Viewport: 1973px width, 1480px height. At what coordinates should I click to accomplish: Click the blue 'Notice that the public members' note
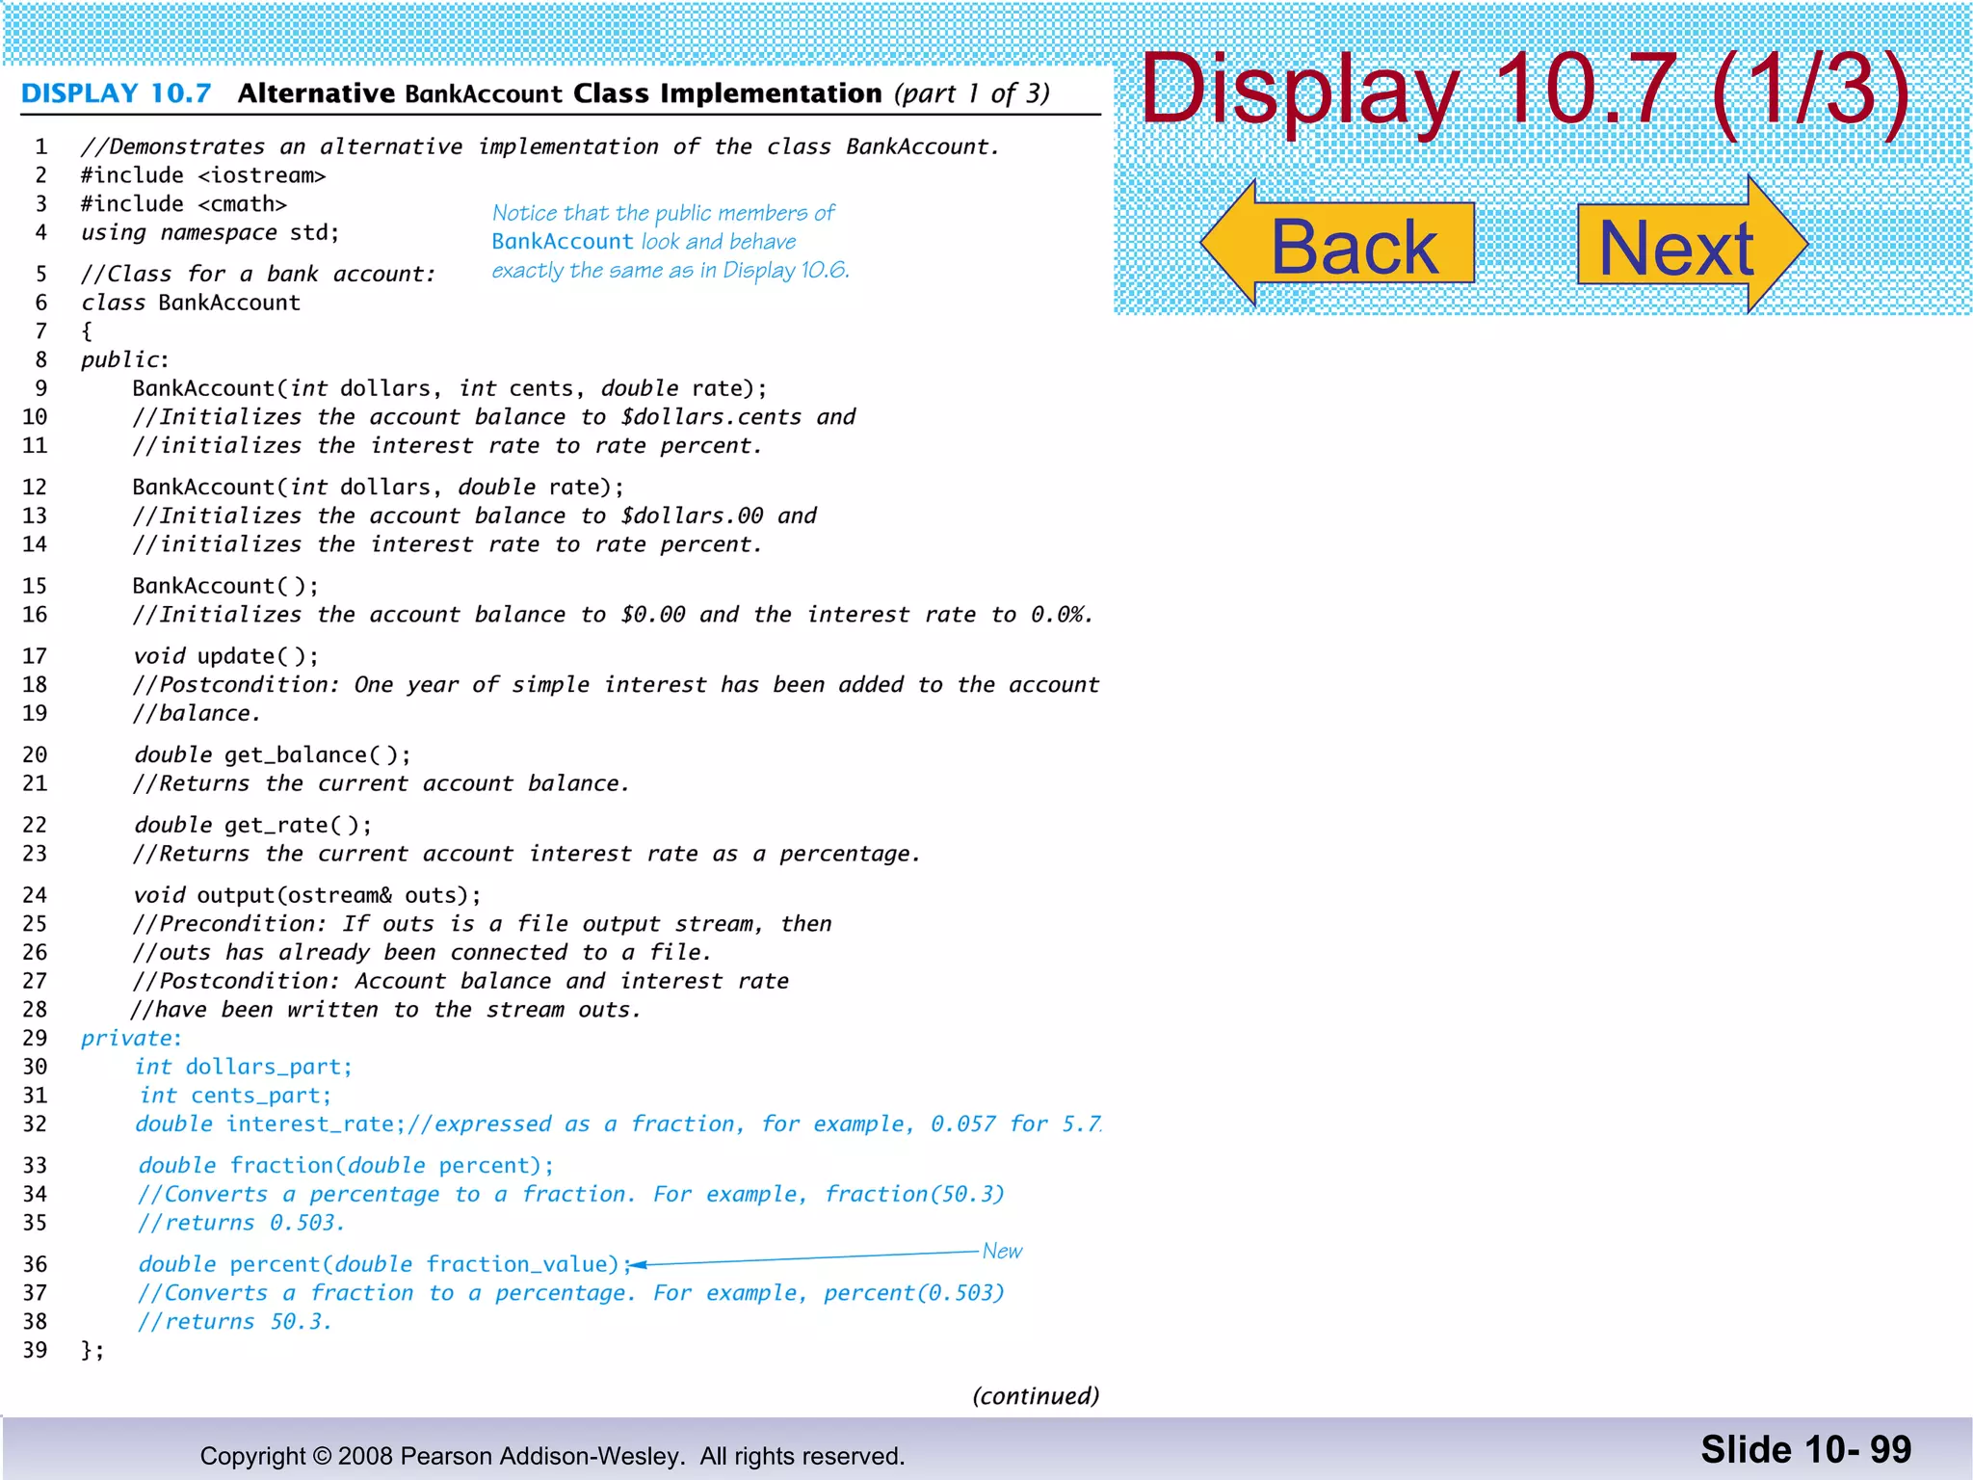tap(671, 242)
